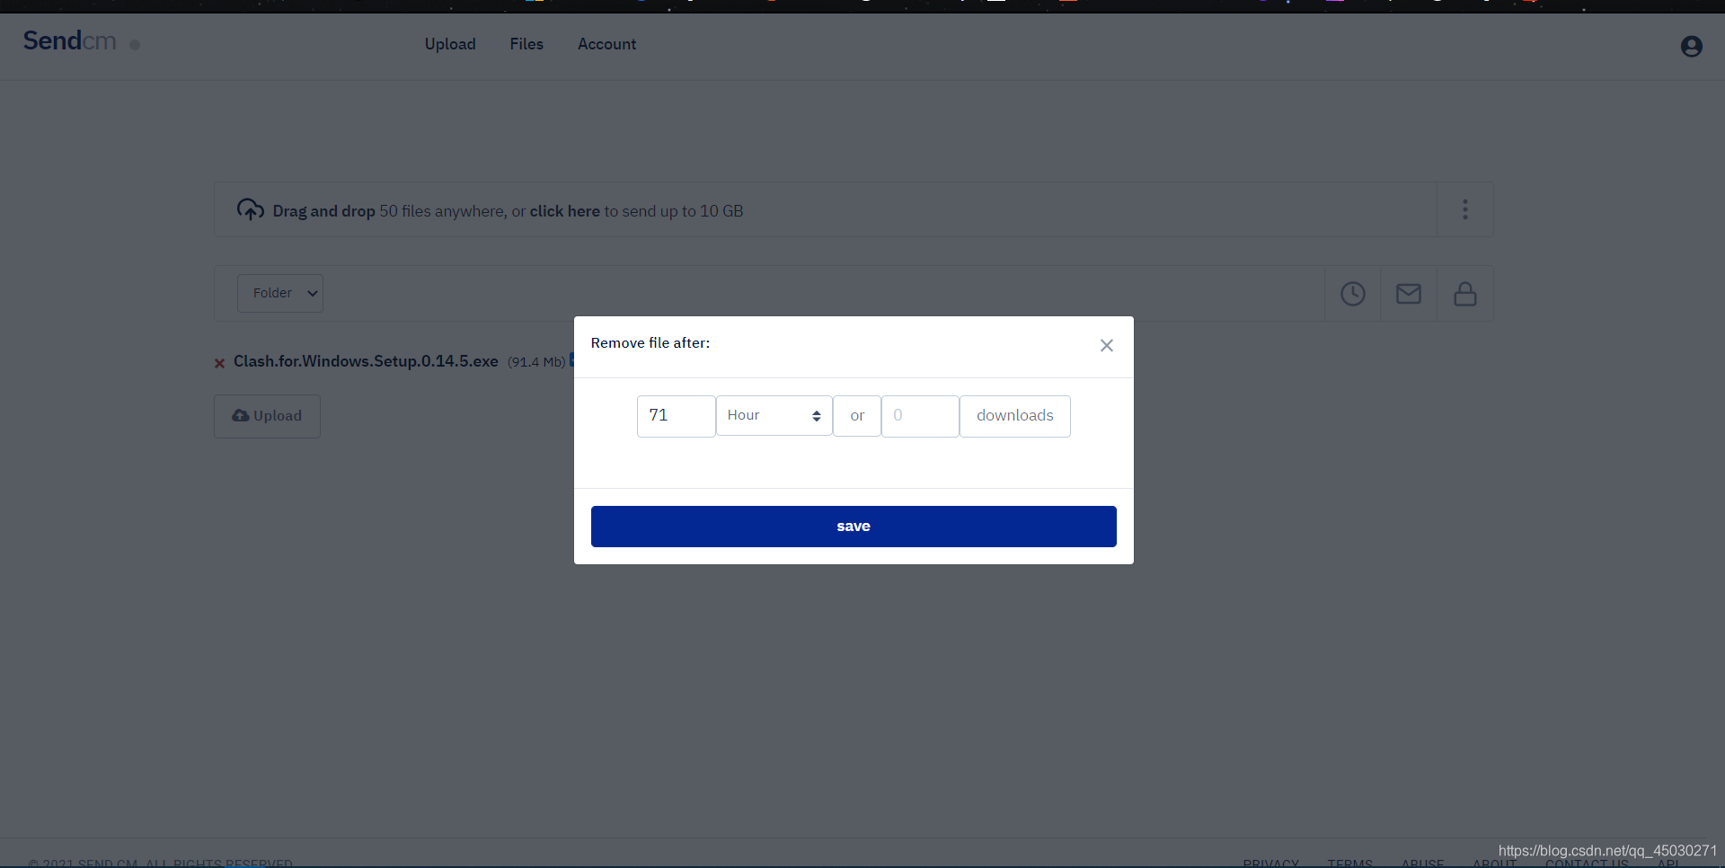Viewport: 1725px width, 868px height.
Task: Open the user profile icon
Action: (1691, 46)
